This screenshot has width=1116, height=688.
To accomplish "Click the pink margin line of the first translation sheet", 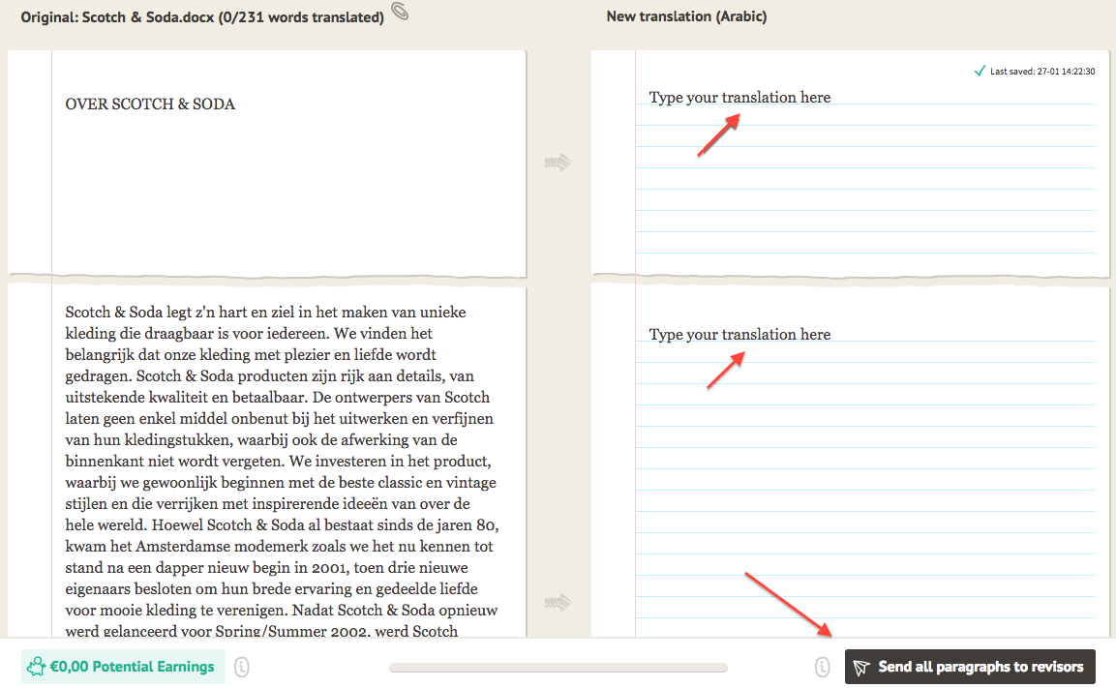I will coord(636,174).
